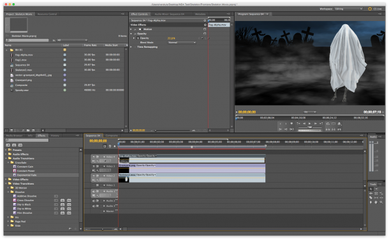Toggle Loop button in Program monitor

(328, 124)
